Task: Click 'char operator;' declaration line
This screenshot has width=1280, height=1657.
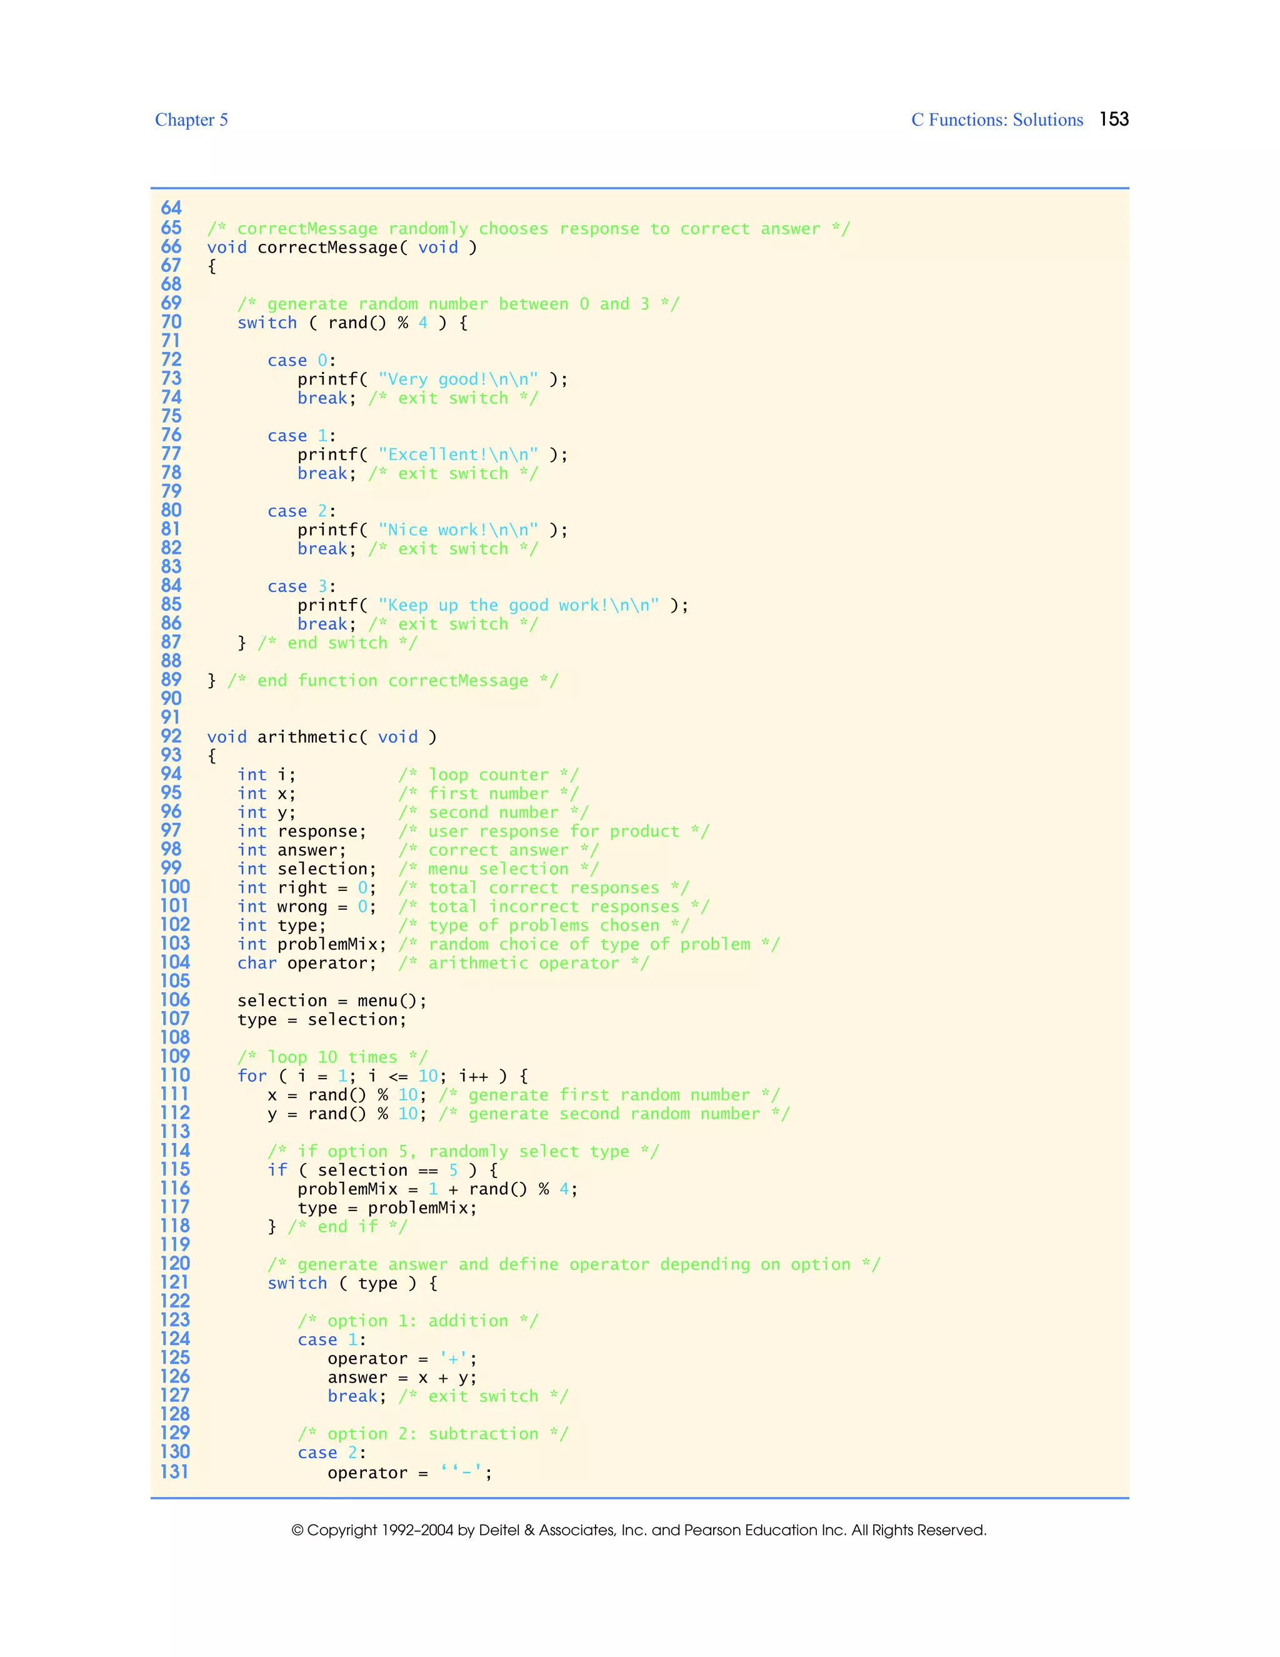Action: (306, 963)
